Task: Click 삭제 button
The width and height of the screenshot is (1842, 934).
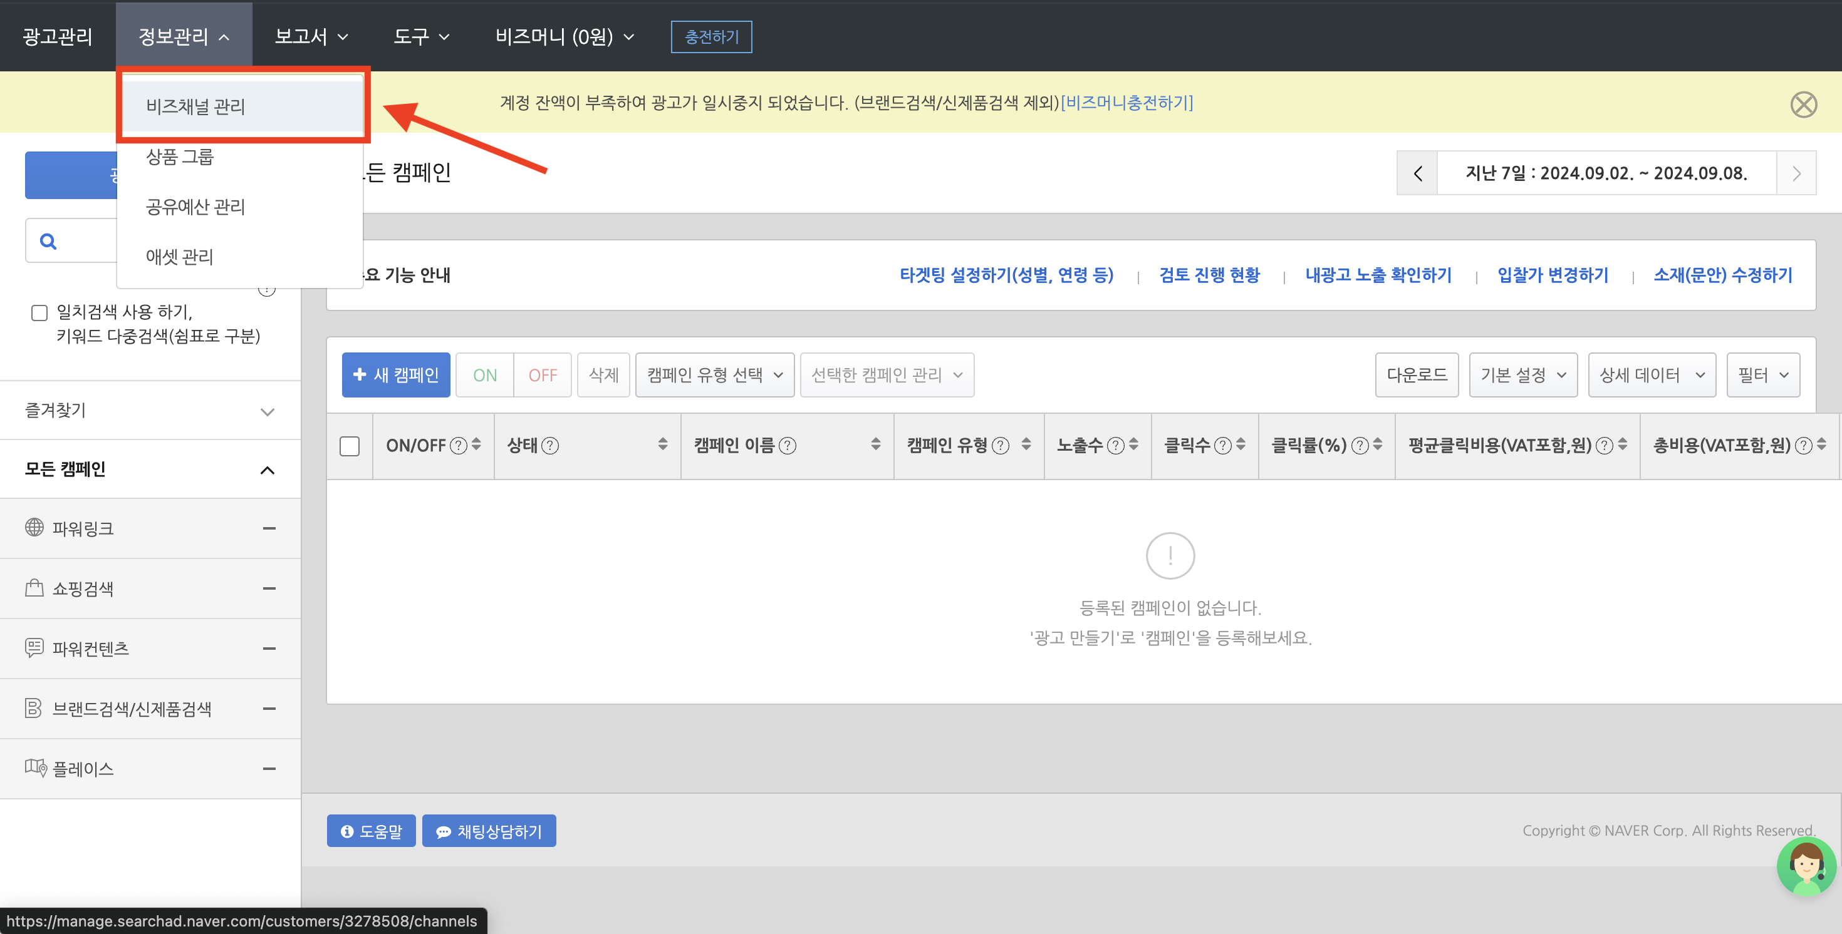Action: click(x=603, y=375)
